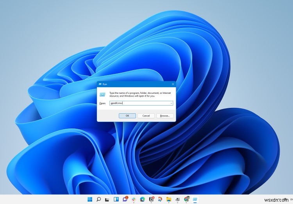Open Task View on the taskbar
The image size is (293, 204).
pyautogui.click(x=107, y=200)
